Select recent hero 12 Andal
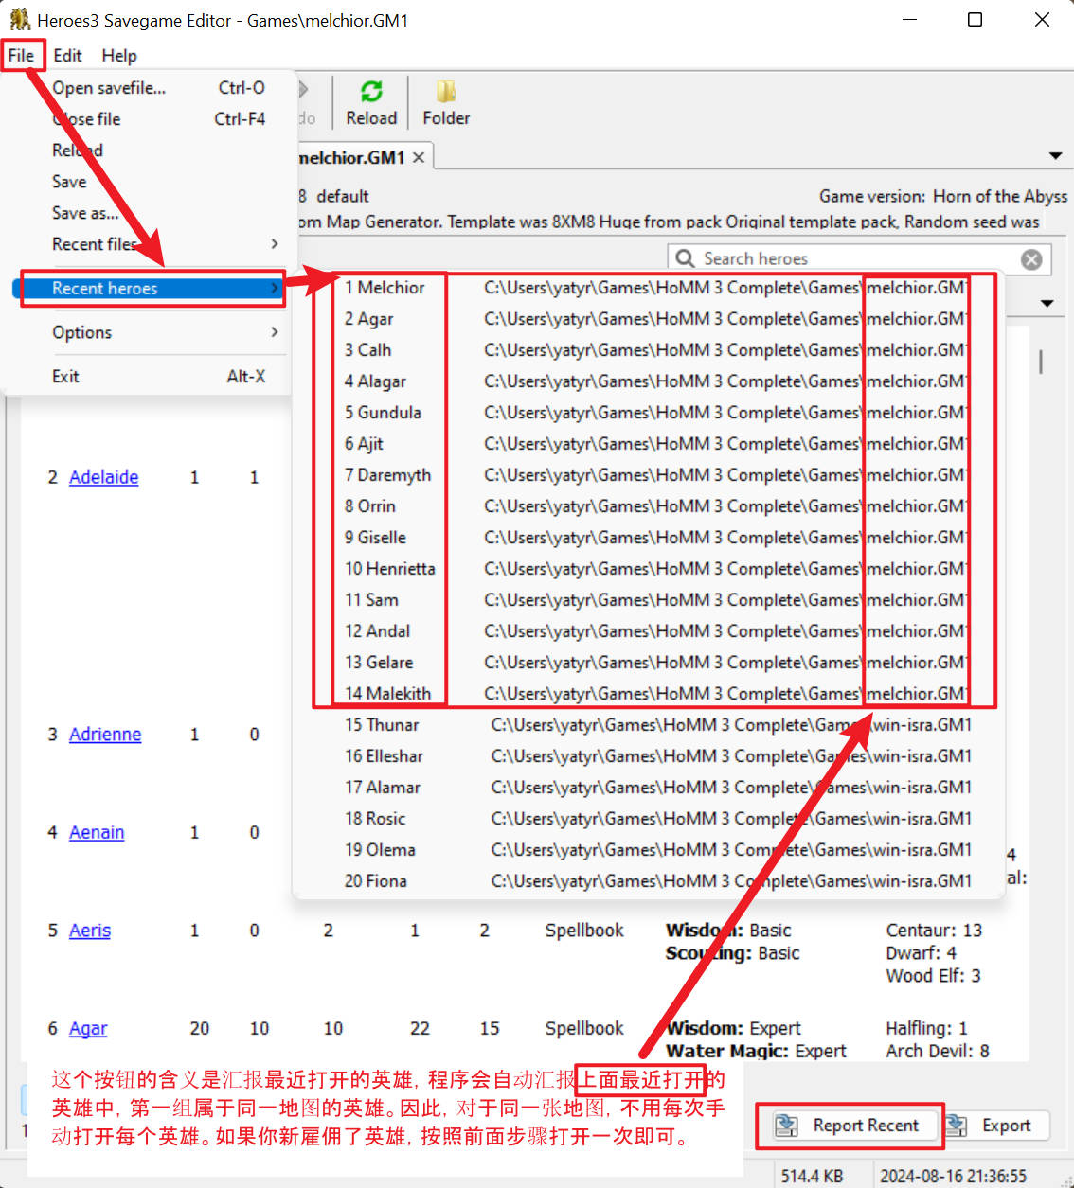1074x1188 pixels. point(648,631)
